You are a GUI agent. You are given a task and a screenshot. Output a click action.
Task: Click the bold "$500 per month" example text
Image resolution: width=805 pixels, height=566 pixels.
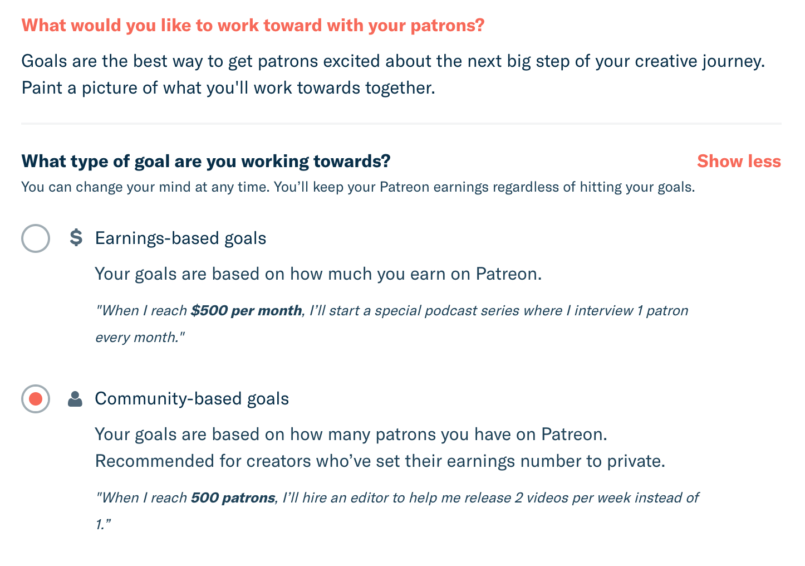tap(246, 310)
